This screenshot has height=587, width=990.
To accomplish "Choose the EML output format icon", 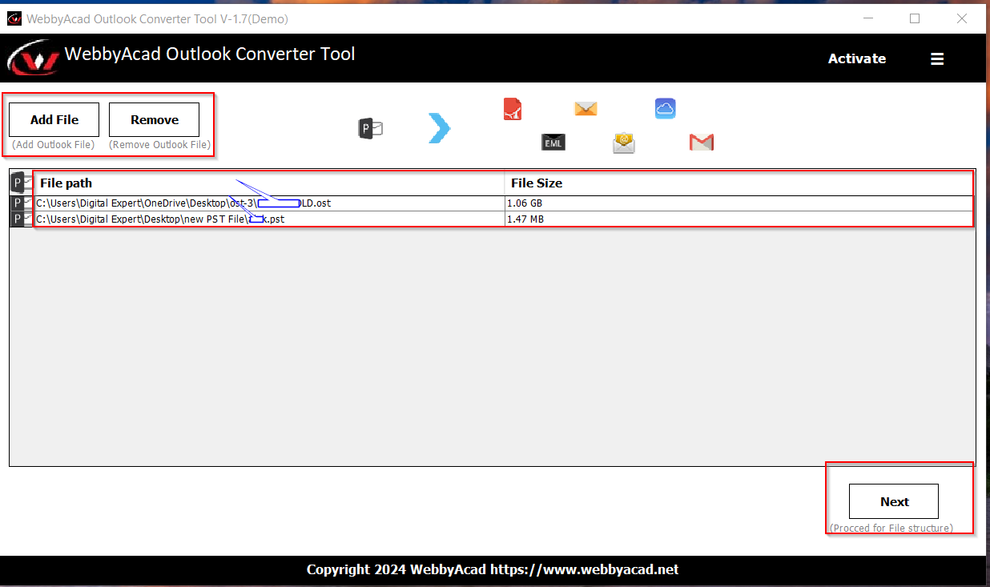I will click(553, 142).
